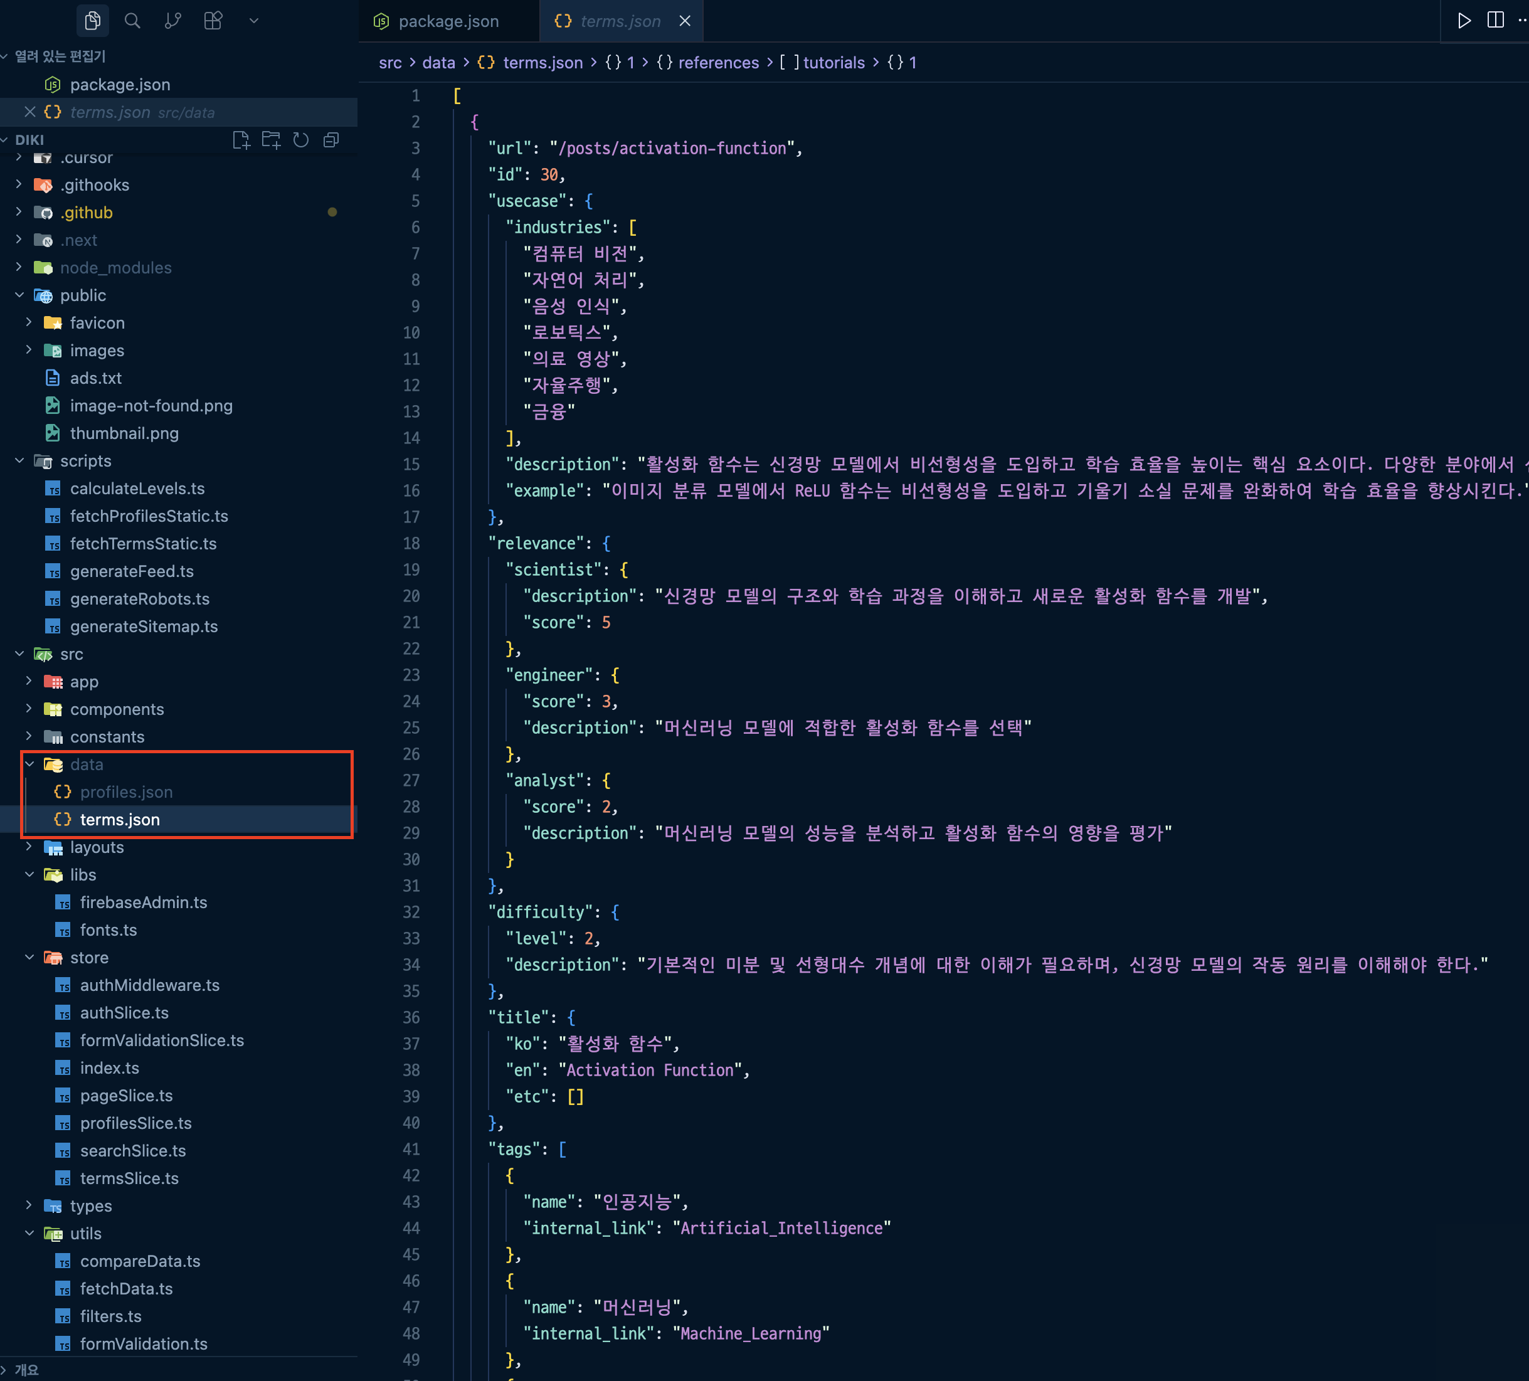
Task: Open the Explorer view icon
Action: coord(93,21)
